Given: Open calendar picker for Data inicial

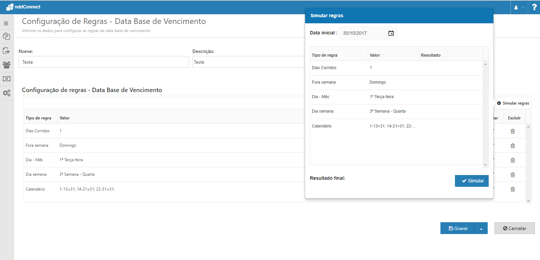Looking at the screenshot, I should [391, 33].
